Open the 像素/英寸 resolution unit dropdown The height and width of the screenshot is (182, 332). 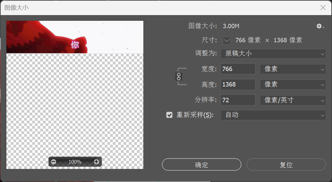tap(293, 100)
